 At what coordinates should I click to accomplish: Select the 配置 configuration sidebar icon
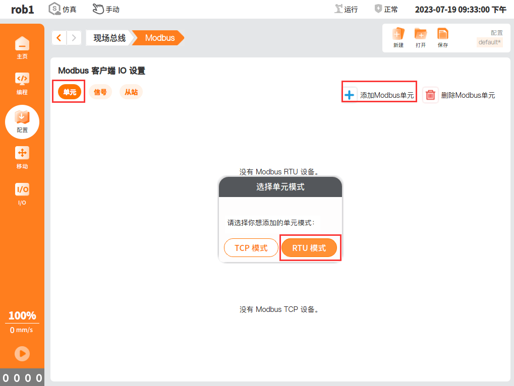point(22,122)
